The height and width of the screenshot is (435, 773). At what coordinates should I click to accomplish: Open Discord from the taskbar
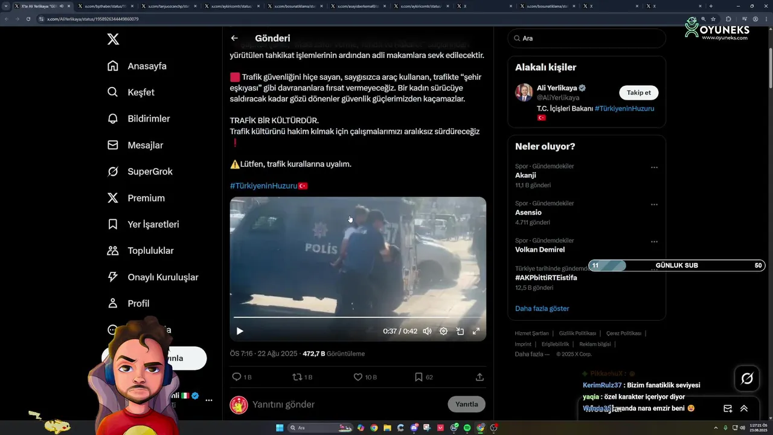tap(414, 428)
